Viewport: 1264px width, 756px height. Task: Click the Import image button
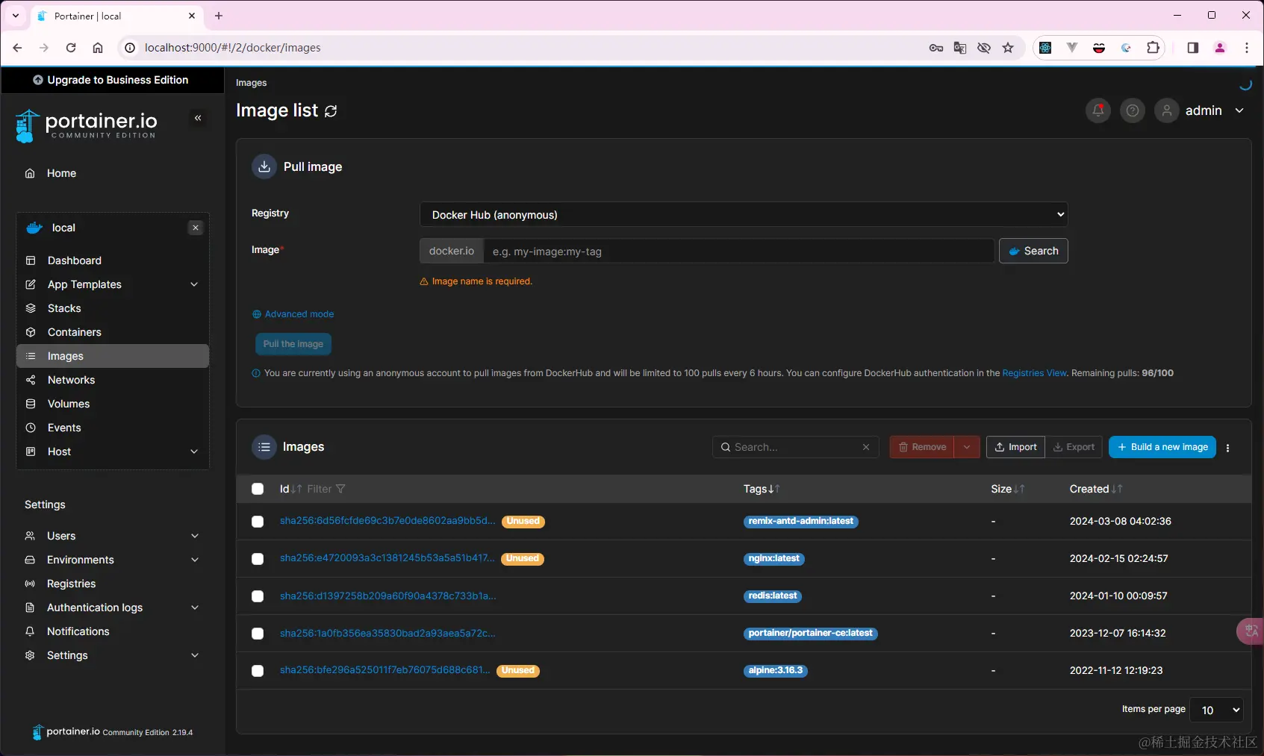1015,447
